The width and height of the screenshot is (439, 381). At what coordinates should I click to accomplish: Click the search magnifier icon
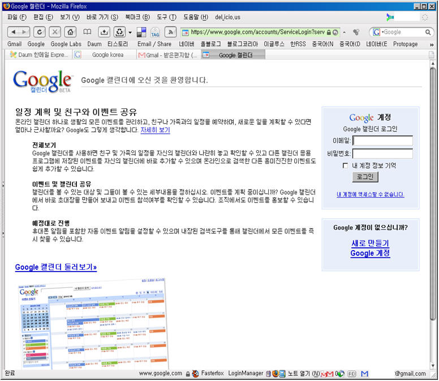(x=428, y=32)
